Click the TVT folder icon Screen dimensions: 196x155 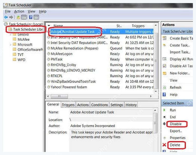click(15, 54)
